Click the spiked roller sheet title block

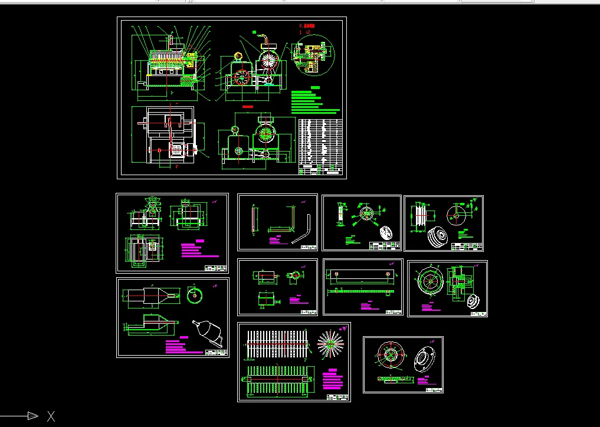pyautogui.click(x=338, y=397)
